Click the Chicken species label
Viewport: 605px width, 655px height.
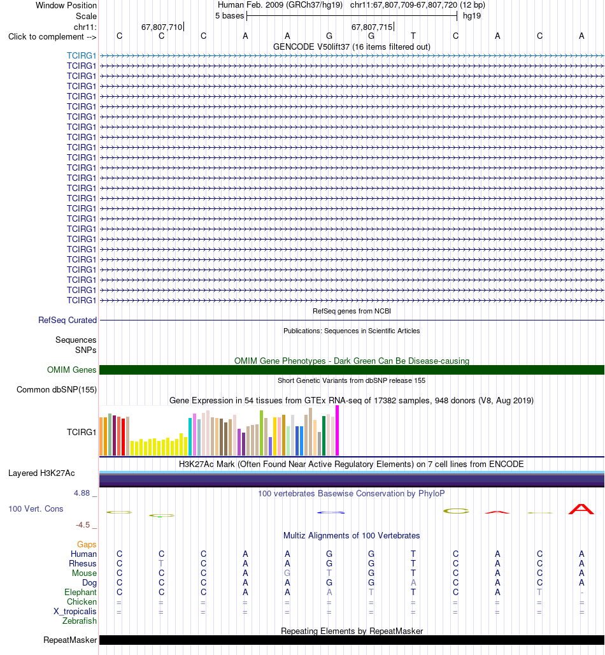[82, 602]
